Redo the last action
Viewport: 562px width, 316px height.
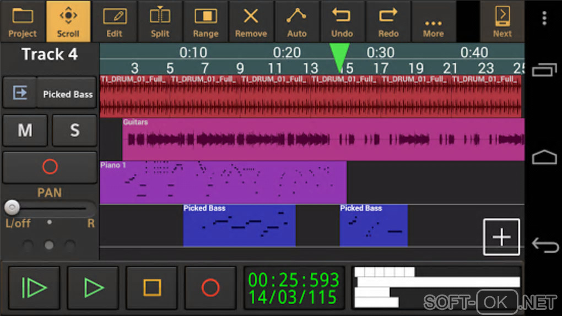point(388,21)
